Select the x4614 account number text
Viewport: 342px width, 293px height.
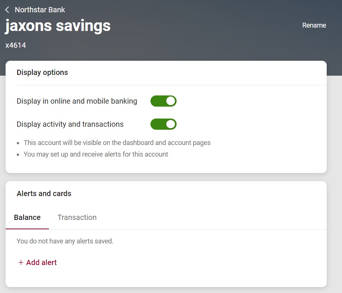pos(16,45)
